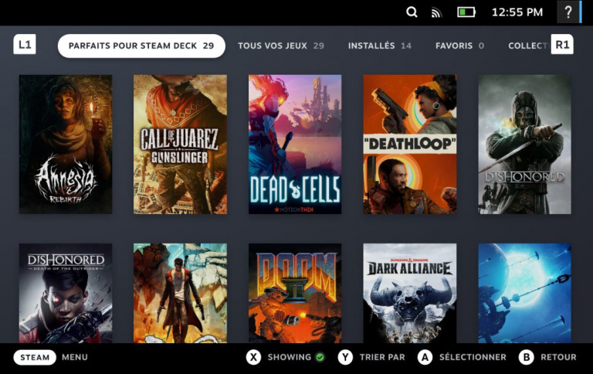The height and width of the screenshot is (374, 593).
Task: Open the Steam menu button
Action: [35, 357]
